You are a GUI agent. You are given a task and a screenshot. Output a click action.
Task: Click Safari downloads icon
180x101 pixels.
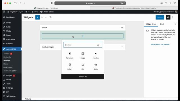161,3
